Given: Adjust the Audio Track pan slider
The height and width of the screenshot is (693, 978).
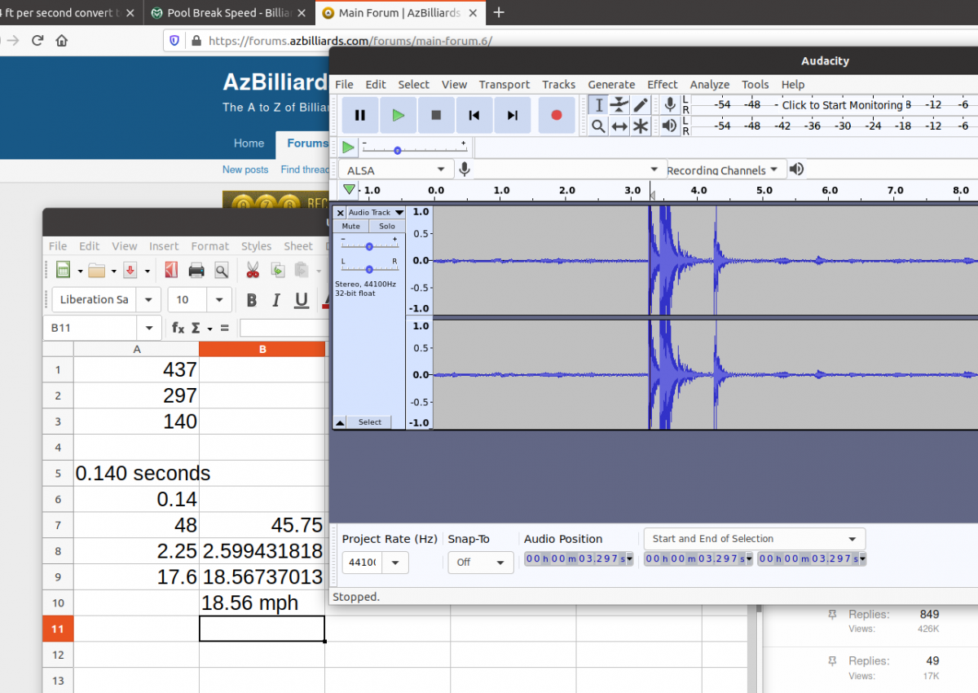Looking at the screenshot, I should (369, 268).
